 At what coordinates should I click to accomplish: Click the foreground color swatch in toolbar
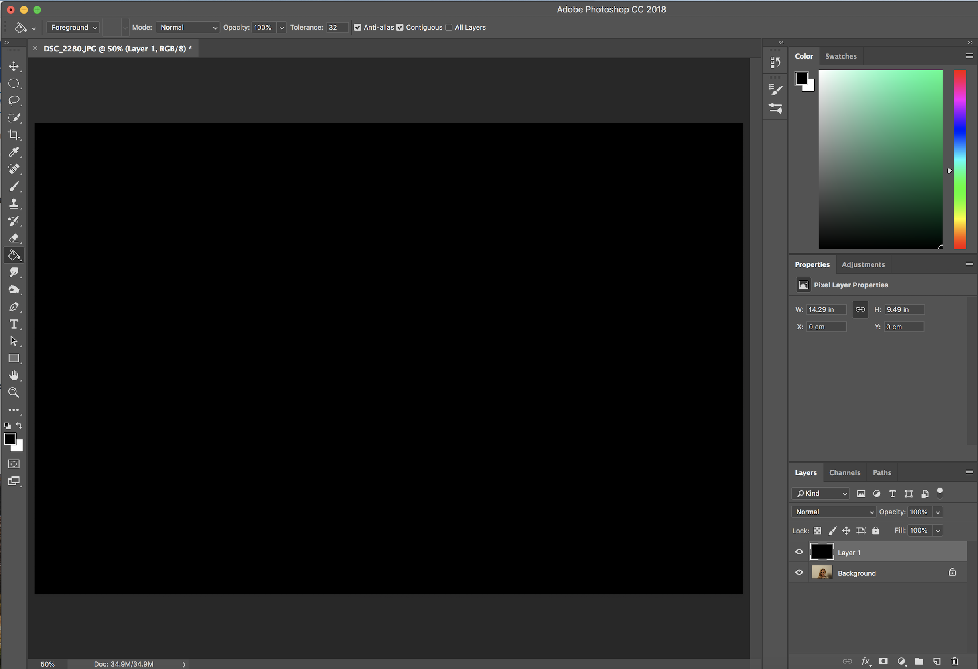10,439
